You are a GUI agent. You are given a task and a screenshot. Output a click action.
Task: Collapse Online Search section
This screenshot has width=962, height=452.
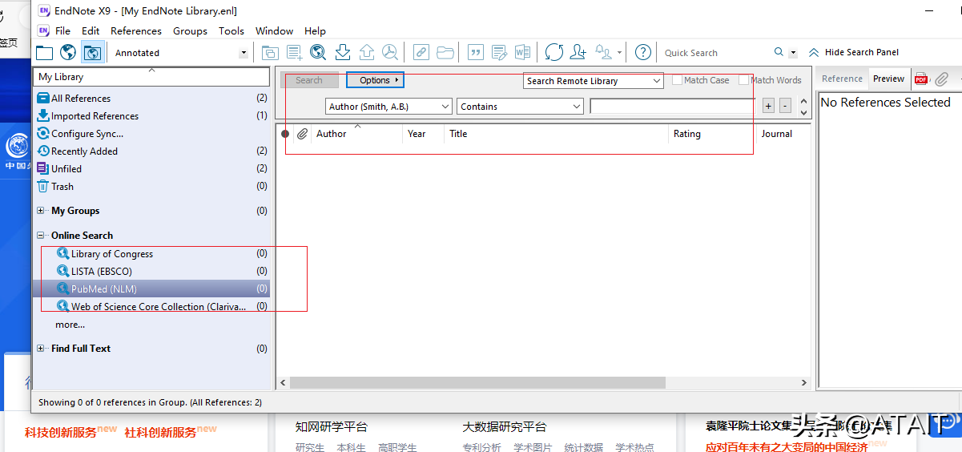pos(41,236)
